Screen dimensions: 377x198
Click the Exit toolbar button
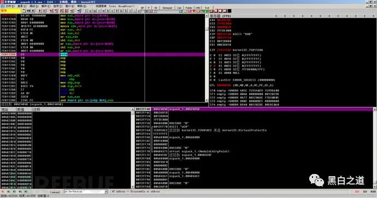click(x=207, y=8)
